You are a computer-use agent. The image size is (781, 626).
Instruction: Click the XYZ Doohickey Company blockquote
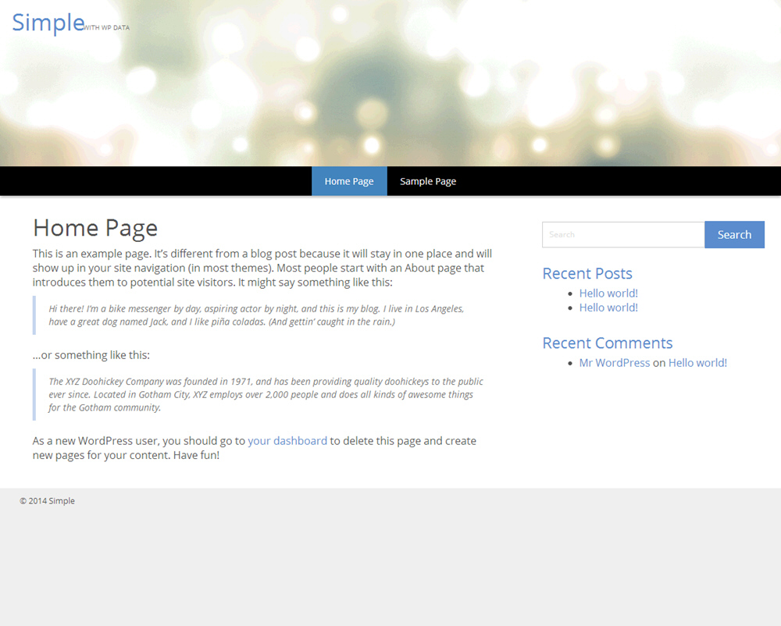pyautogui.click(x=266, y=394)
